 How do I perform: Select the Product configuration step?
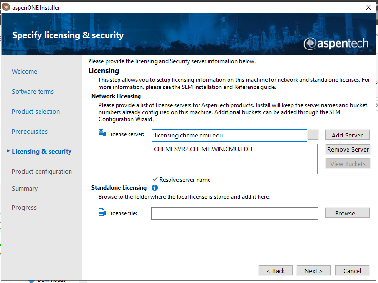coord(42,172)
